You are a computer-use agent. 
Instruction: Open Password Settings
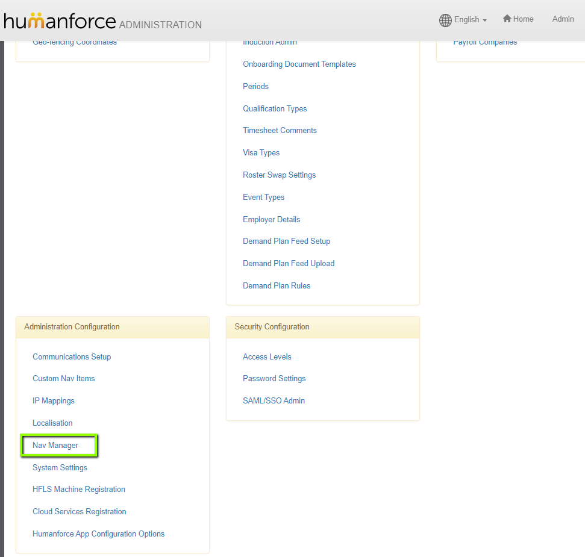(x=274, y=378)
